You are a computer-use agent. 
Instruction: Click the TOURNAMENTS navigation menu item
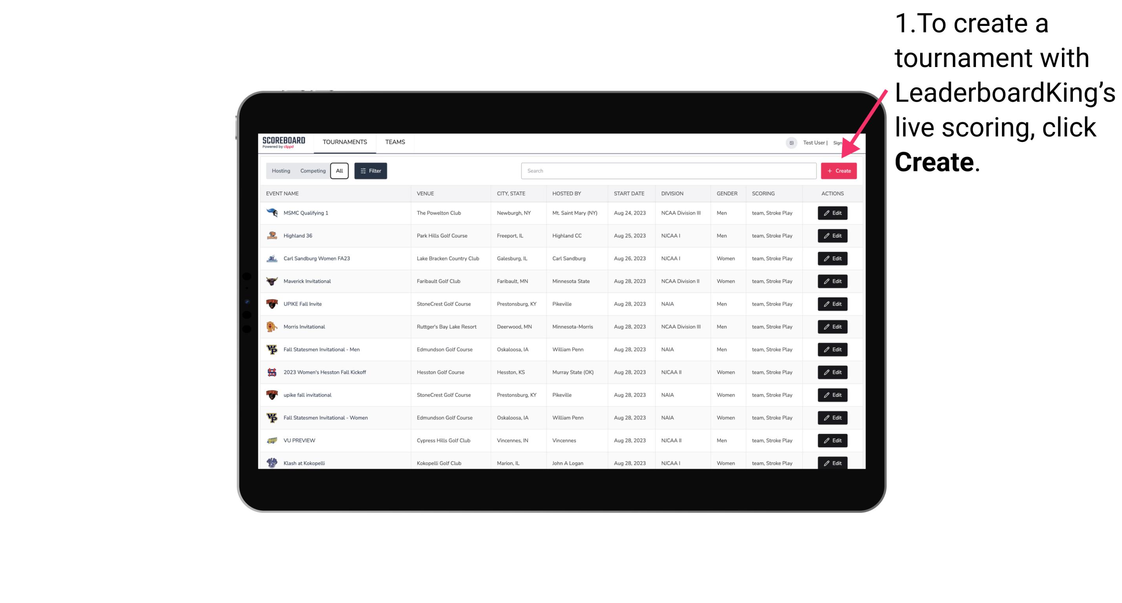[344, 142]
